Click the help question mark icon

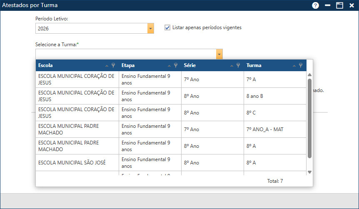(315, 5)
